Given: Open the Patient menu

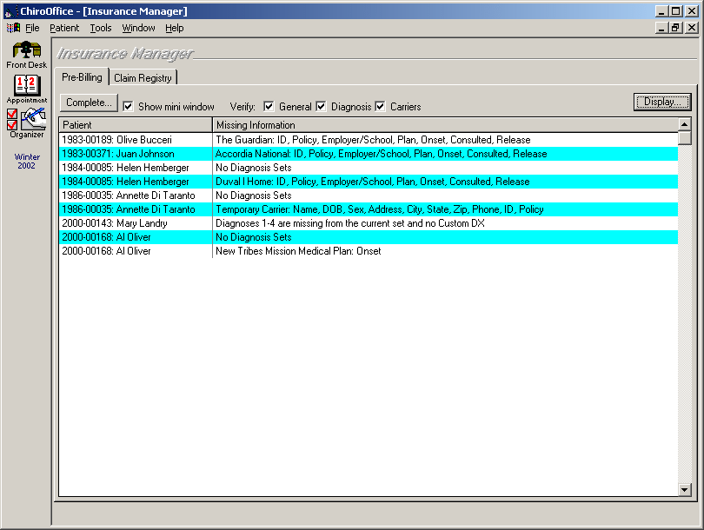Looking at the screenshot, I should [x=64, y=28].
